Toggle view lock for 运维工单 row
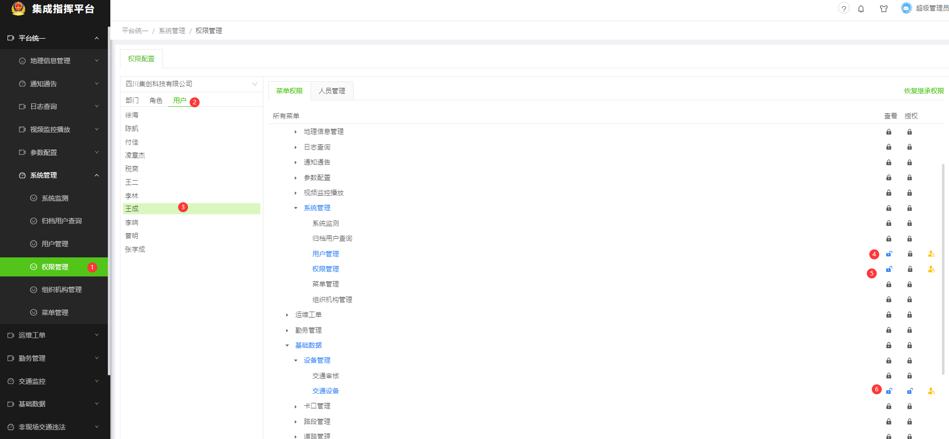This screenshot has height=439, width=949. pyautogui.click(x=889, y=315)
